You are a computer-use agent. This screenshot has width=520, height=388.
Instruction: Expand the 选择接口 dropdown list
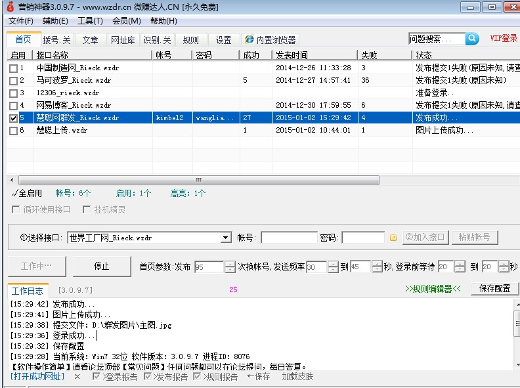point(226,238)
